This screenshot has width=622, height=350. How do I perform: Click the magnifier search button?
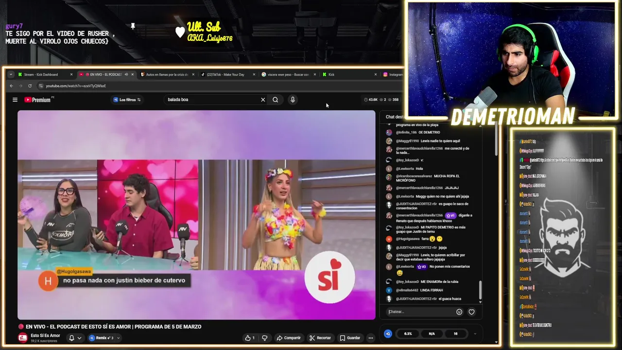(276, 100)
